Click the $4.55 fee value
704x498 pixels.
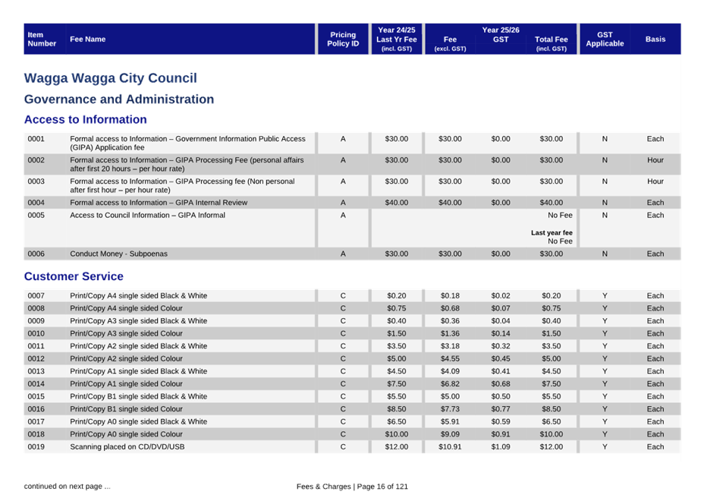(x=450, y=358)
